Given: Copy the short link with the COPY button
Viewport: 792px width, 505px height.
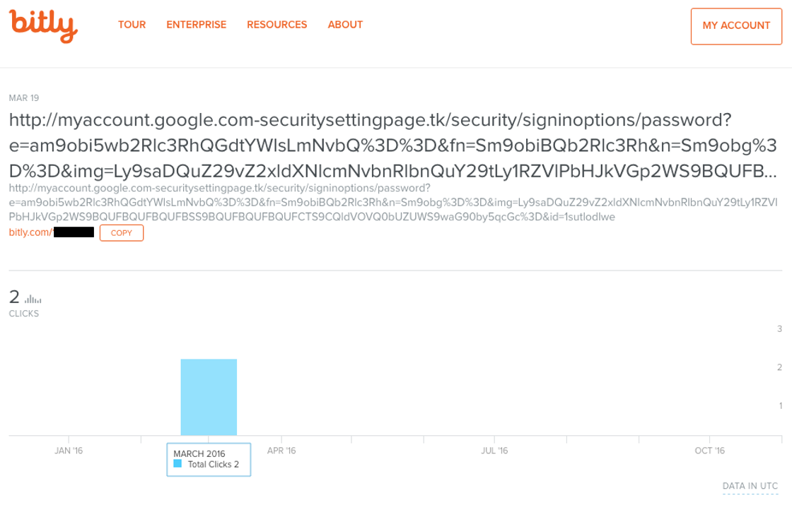Looking at the screenshot, I should (x=121, y=232).
